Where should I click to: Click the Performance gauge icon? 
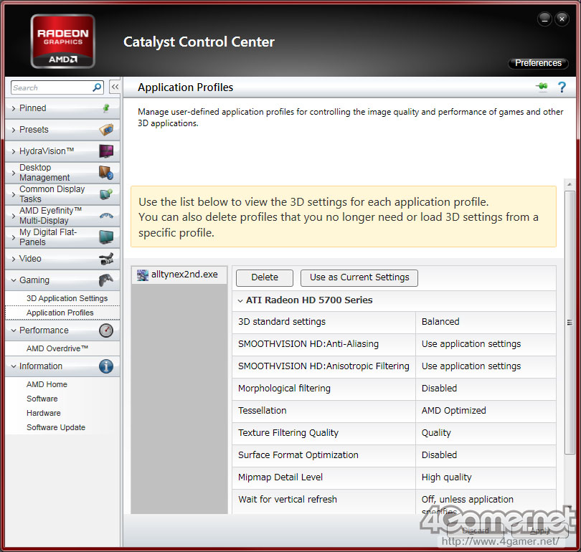coord(105,330)
